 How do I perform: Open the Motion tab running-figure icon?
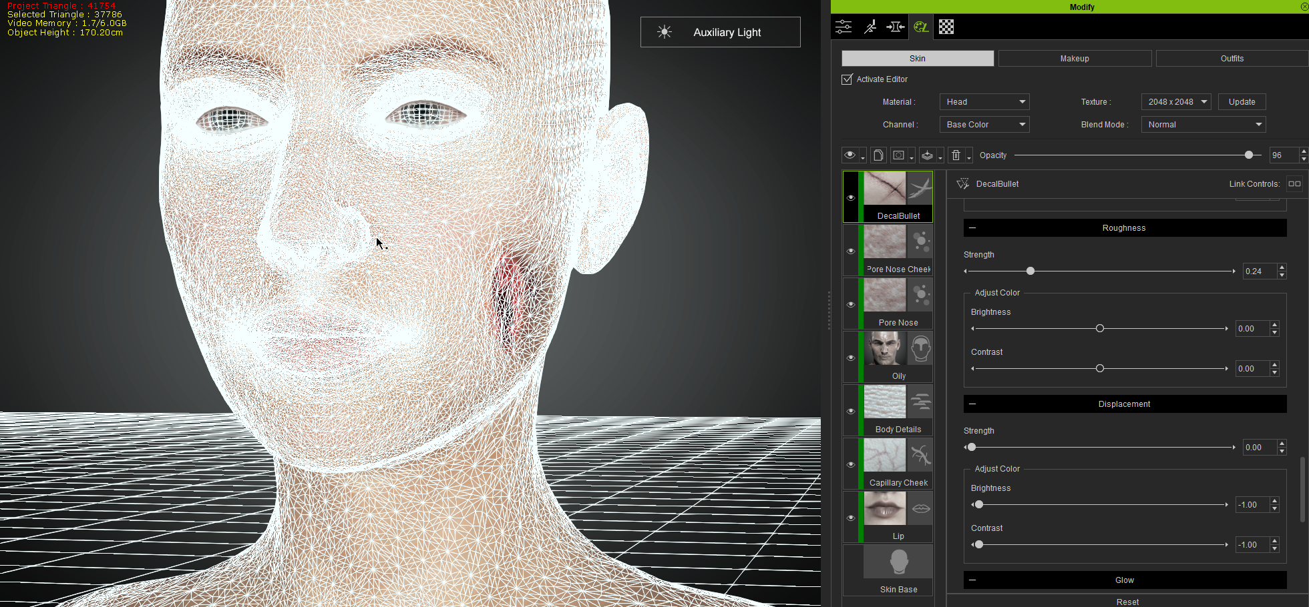point(870,27)
